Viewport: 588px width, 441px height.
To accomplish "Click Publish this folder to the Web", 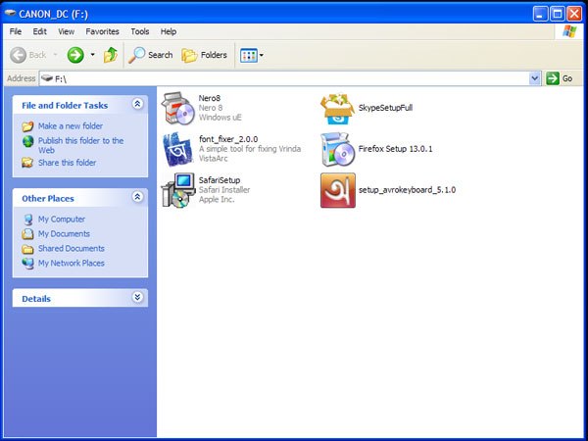I will coord(80,145).
